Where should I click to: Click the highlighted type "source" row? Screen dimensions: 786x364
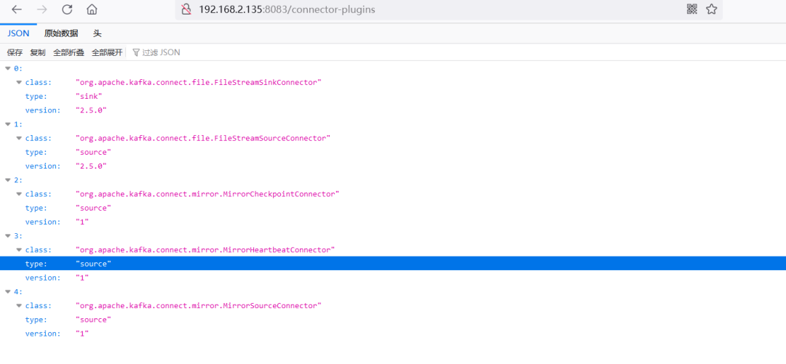393,264
